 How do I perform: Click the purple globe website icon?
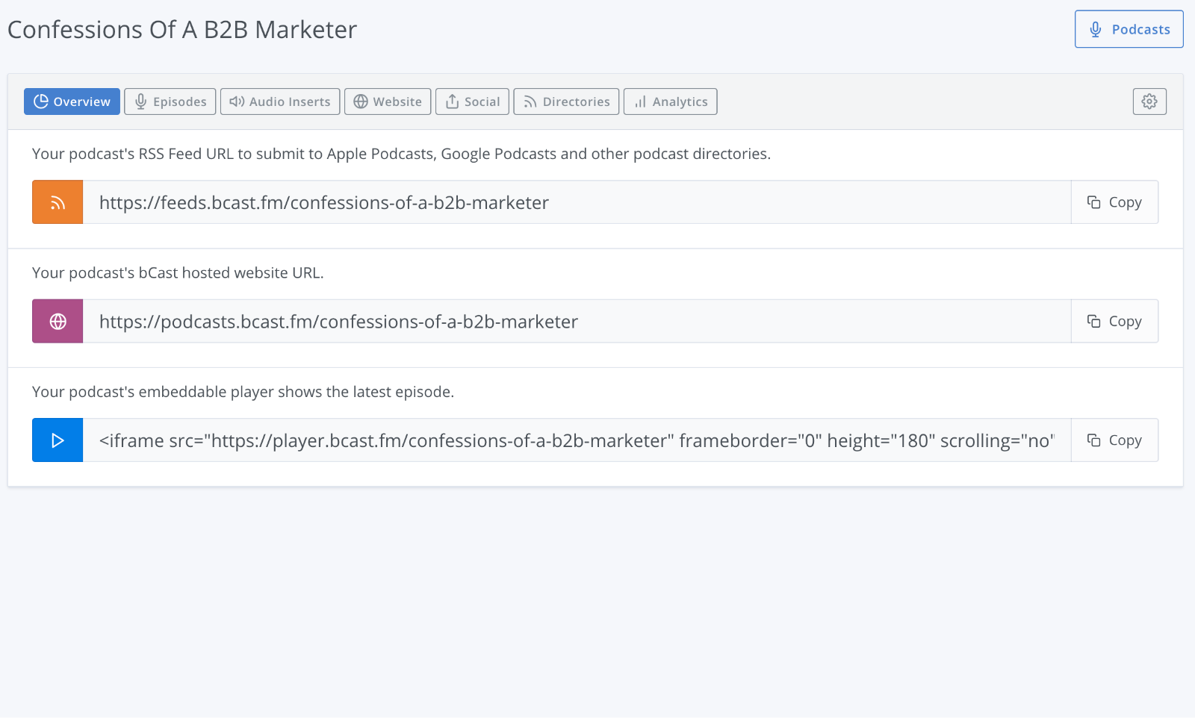58,322
